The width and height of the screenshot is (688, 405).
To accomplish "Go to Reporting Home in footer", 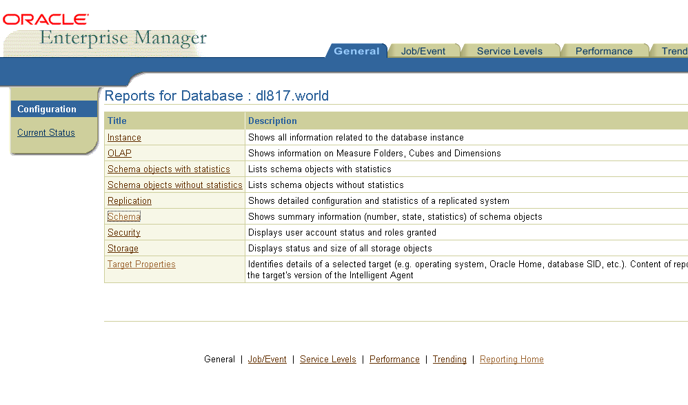I will pyautogui.click(x=512, y=360).
